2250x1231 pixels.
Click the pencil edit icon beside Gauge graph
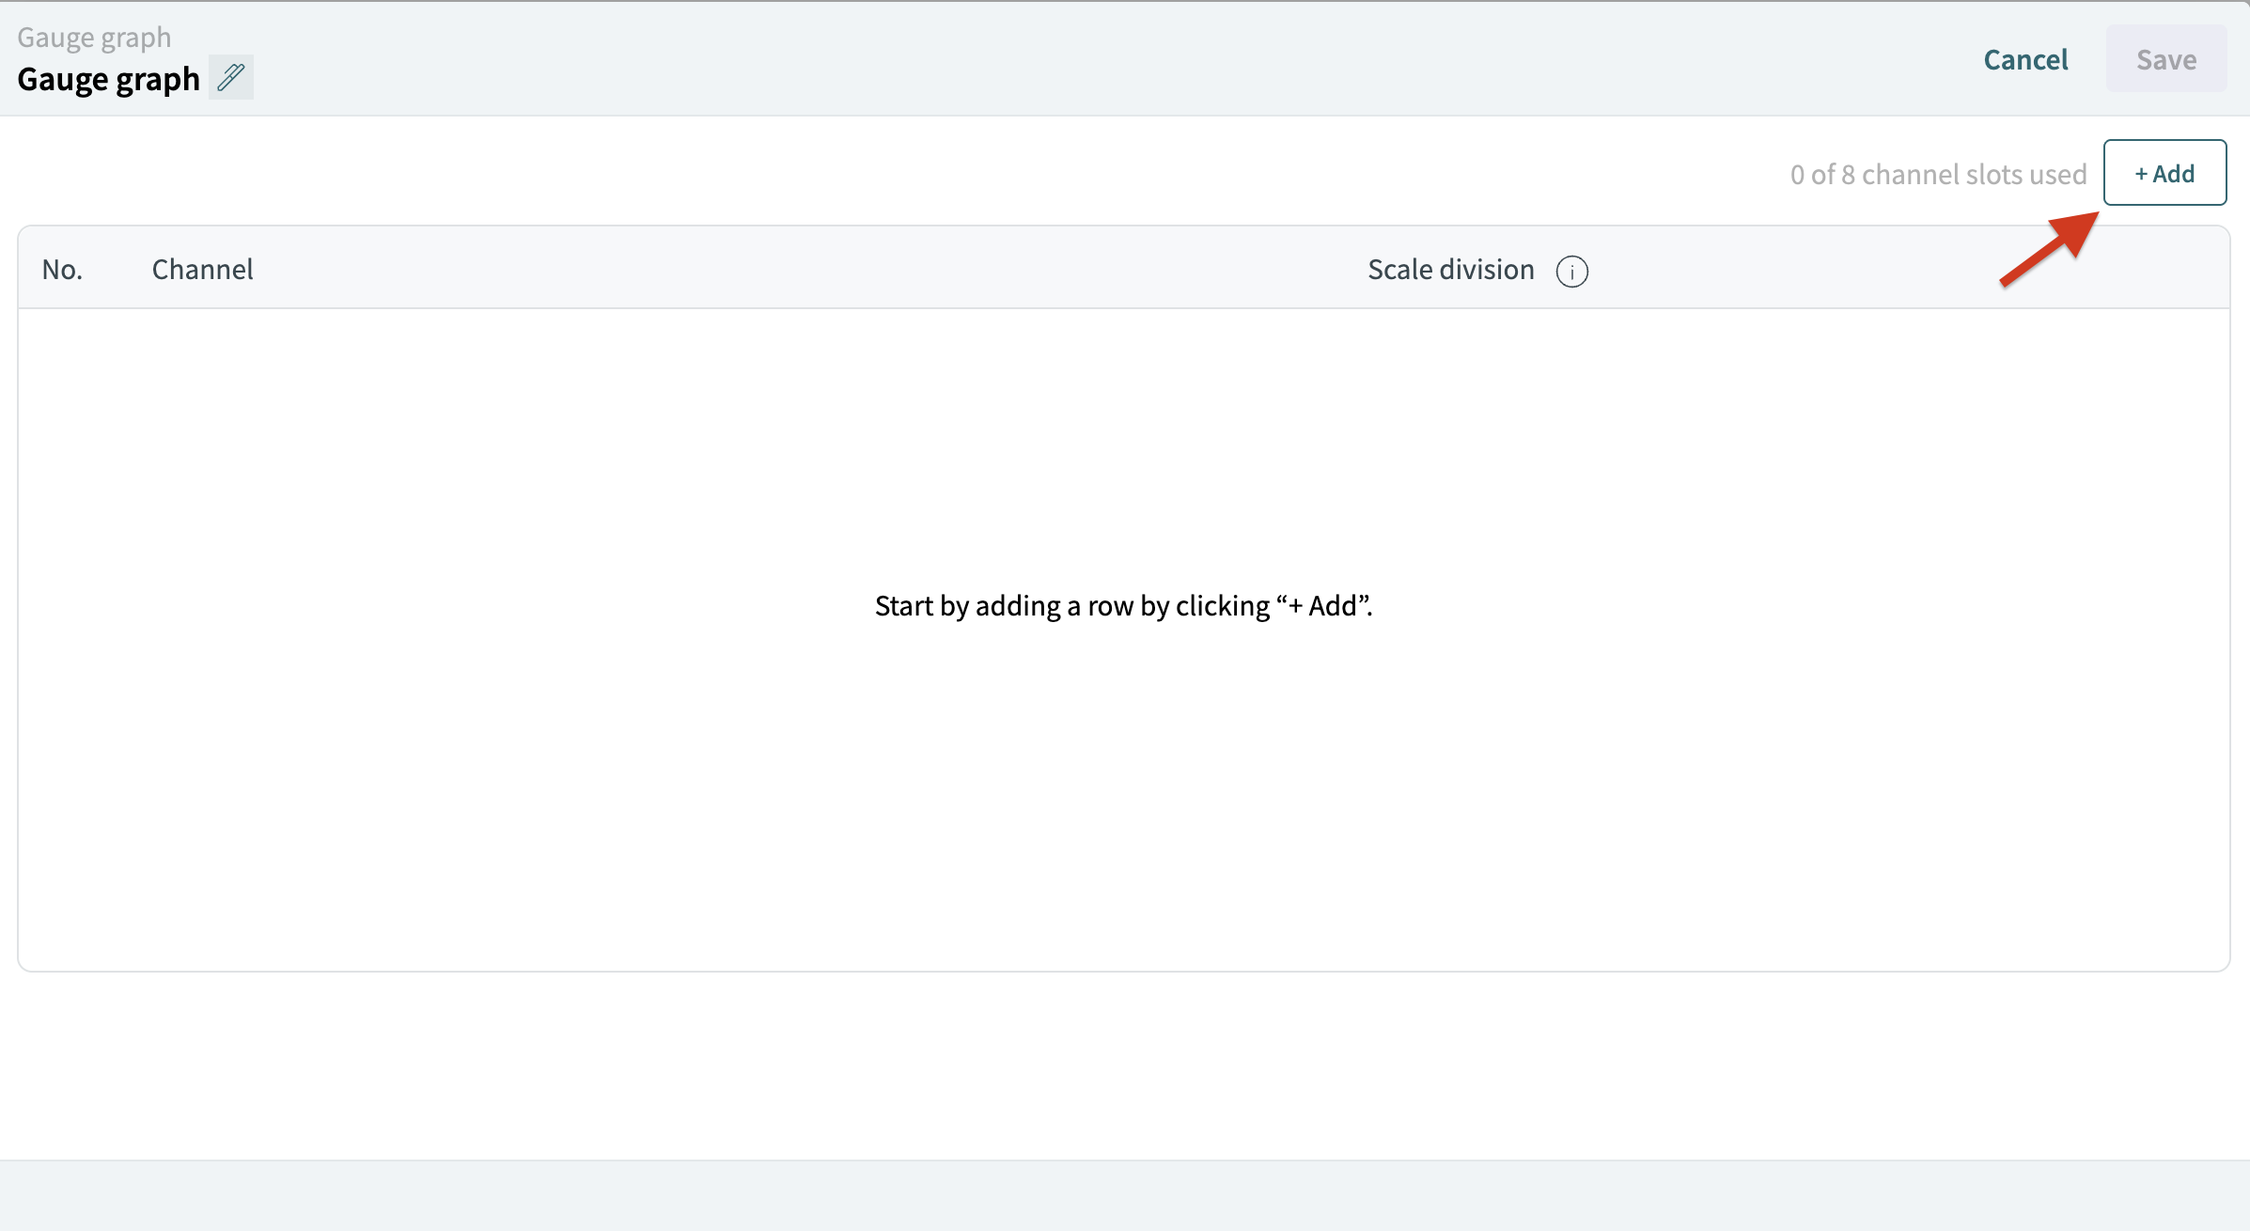231,77
